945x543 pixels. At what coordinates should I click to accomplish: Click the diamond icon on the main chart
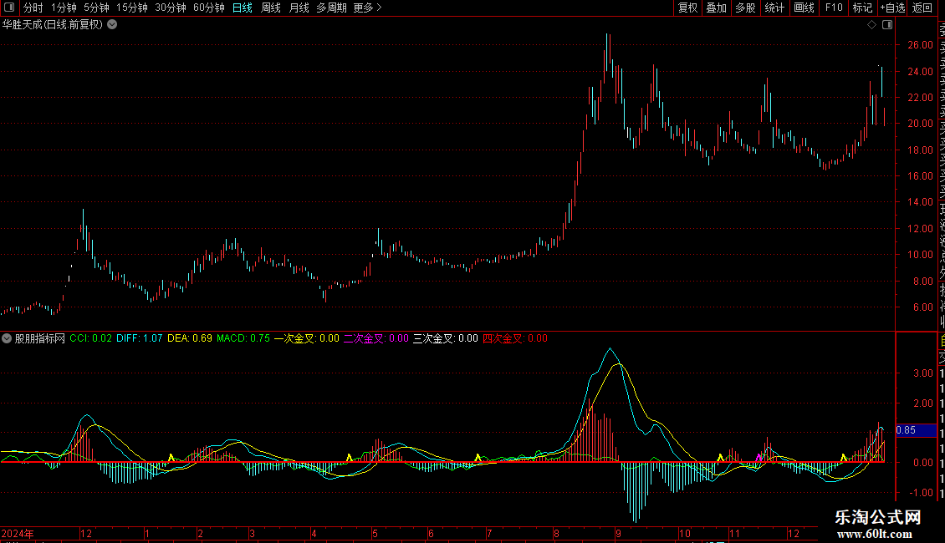(x=871, y=25)
